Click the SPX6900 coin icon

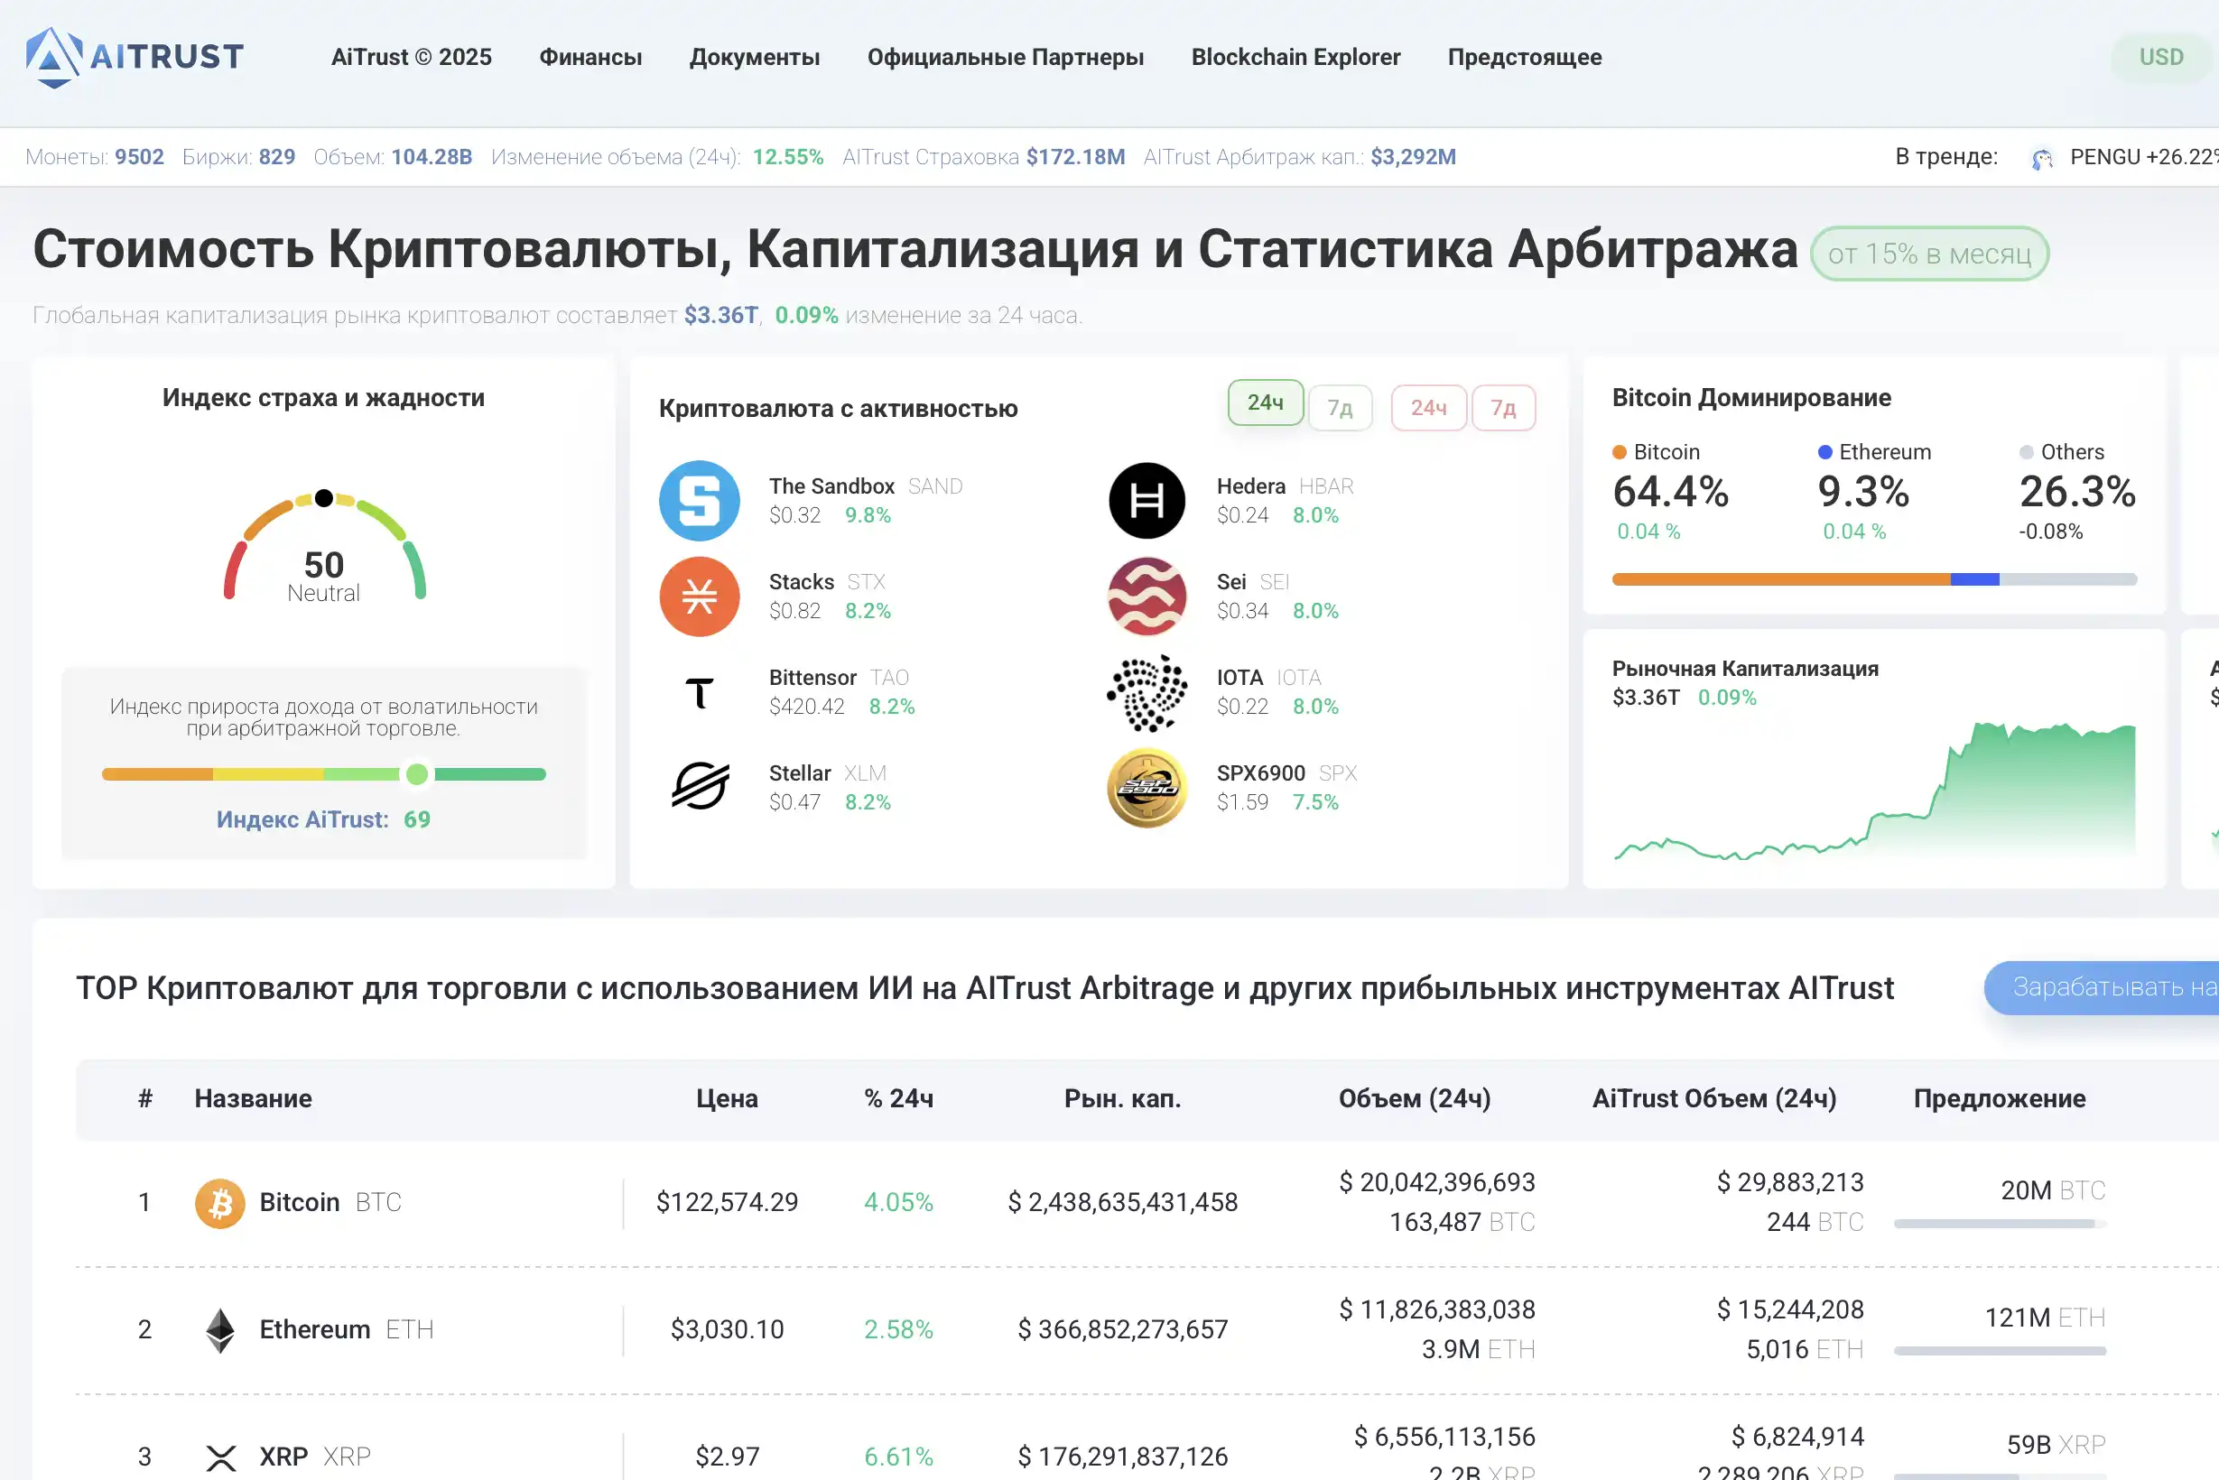1147,788
